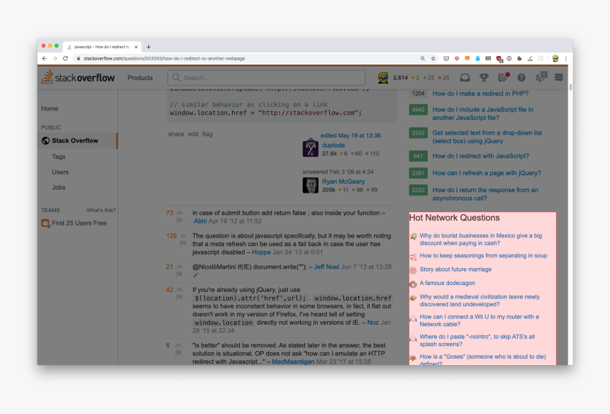Bookmark page with the star icon
Screen dimensions: 610x414
click(x=433, y=59)
